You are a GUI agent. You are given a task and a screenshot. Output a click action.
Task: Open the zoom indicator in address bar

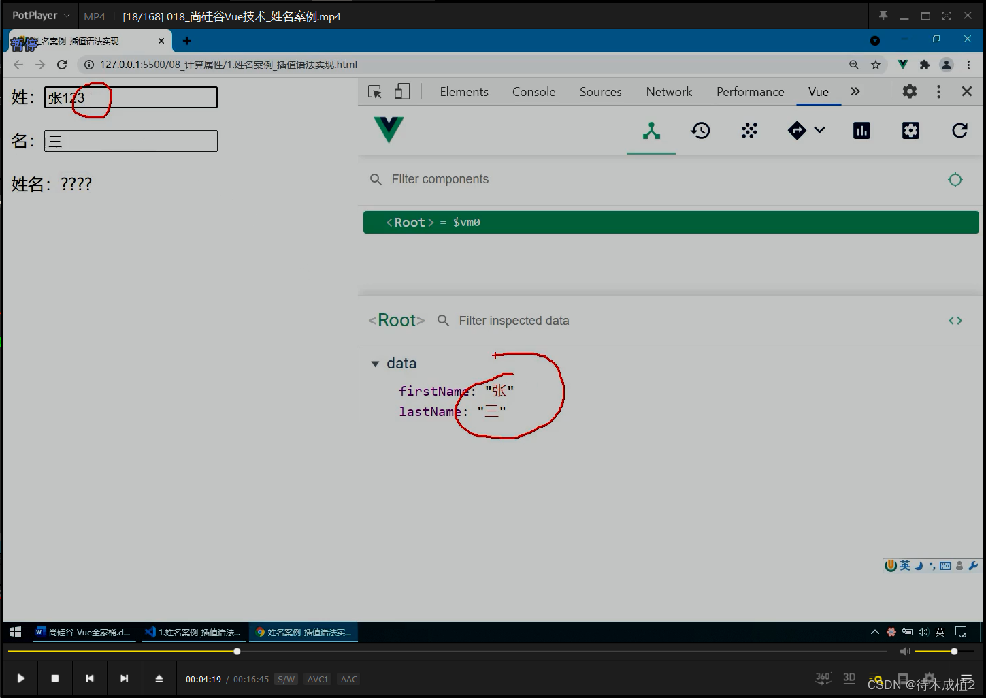[854, 65]
